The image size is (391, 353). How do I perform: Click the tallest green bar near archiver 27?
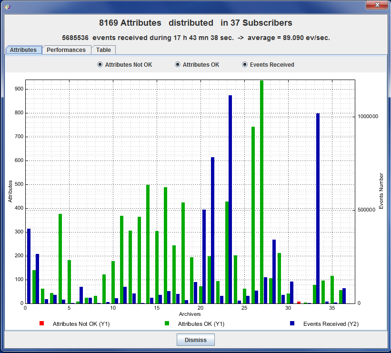pyautogui.click(x=261, y=191)
